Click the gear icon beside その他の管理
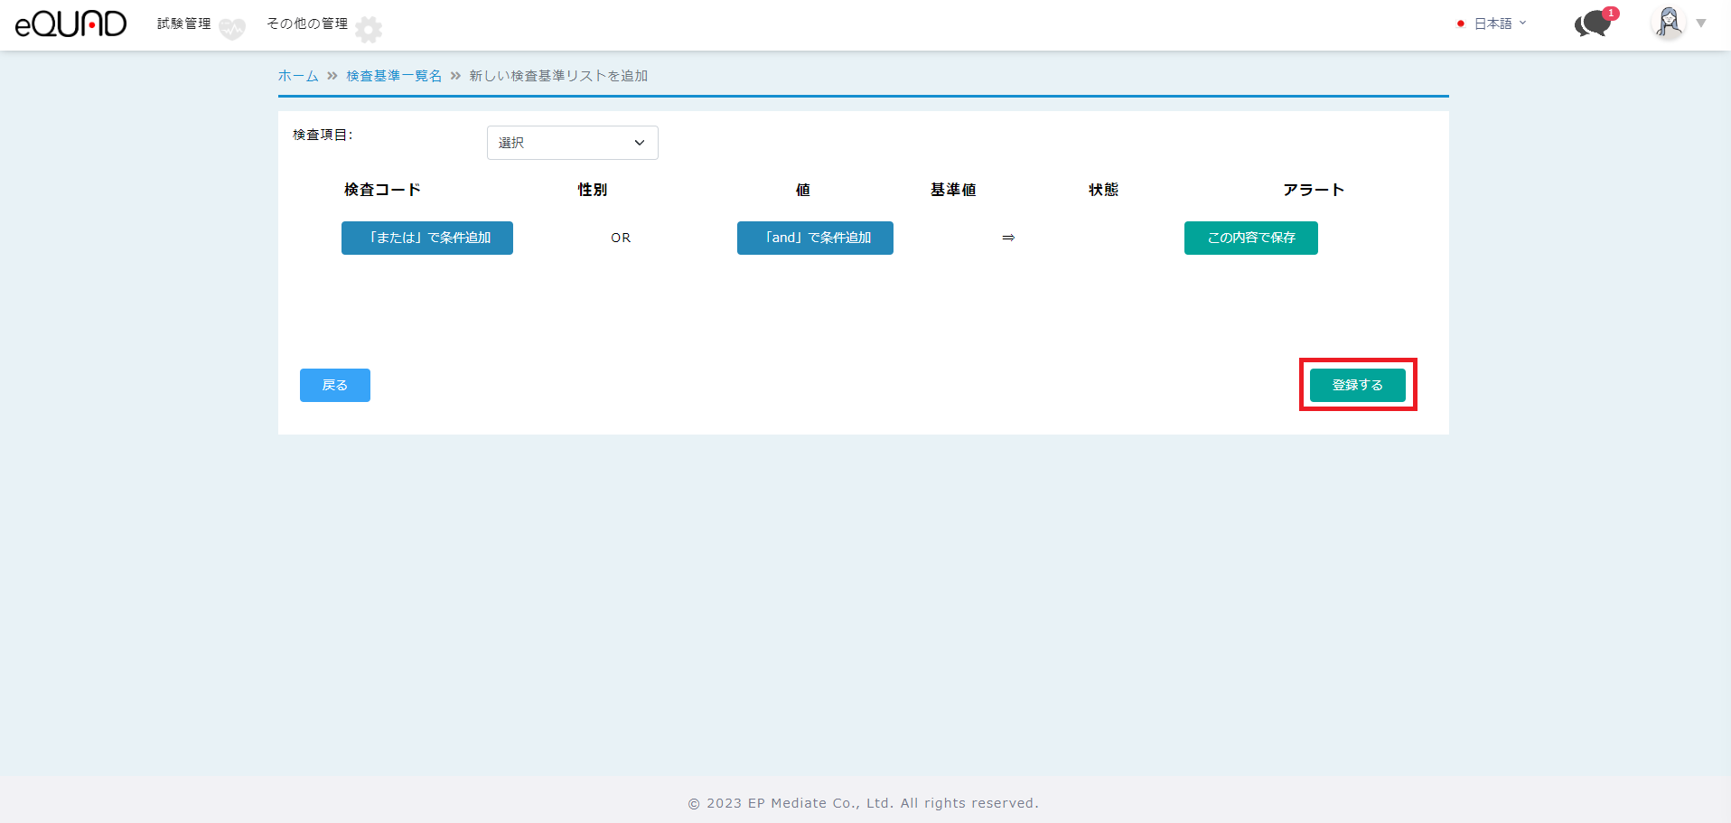The height and width of the screenshot is (823, 1731). [369, 30]
